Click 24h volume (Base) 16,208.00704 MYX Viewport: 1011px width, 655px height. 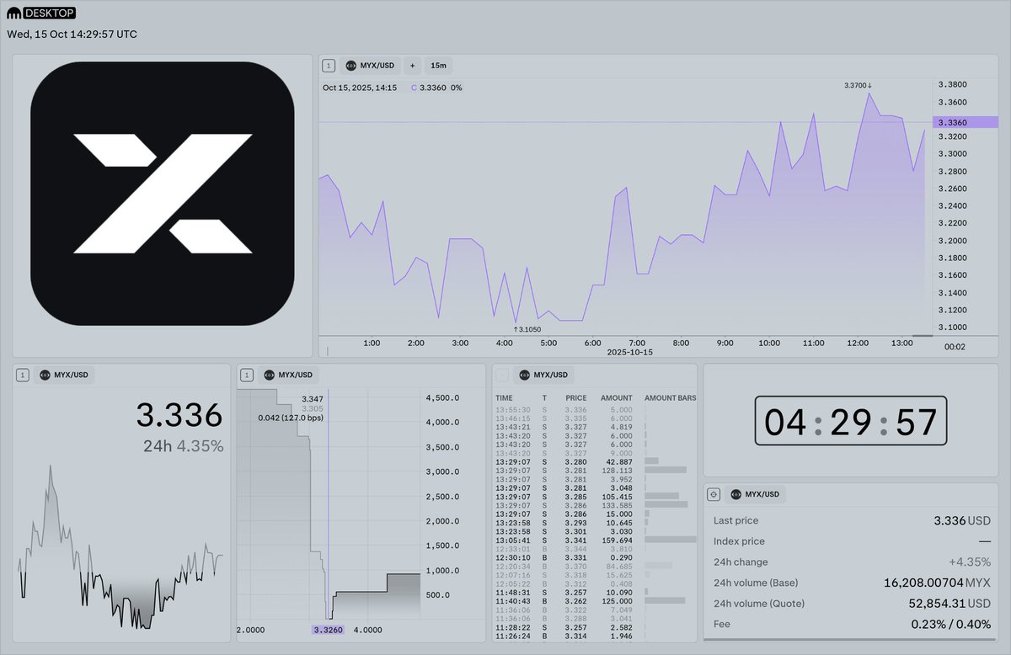(x=937, y=583)
